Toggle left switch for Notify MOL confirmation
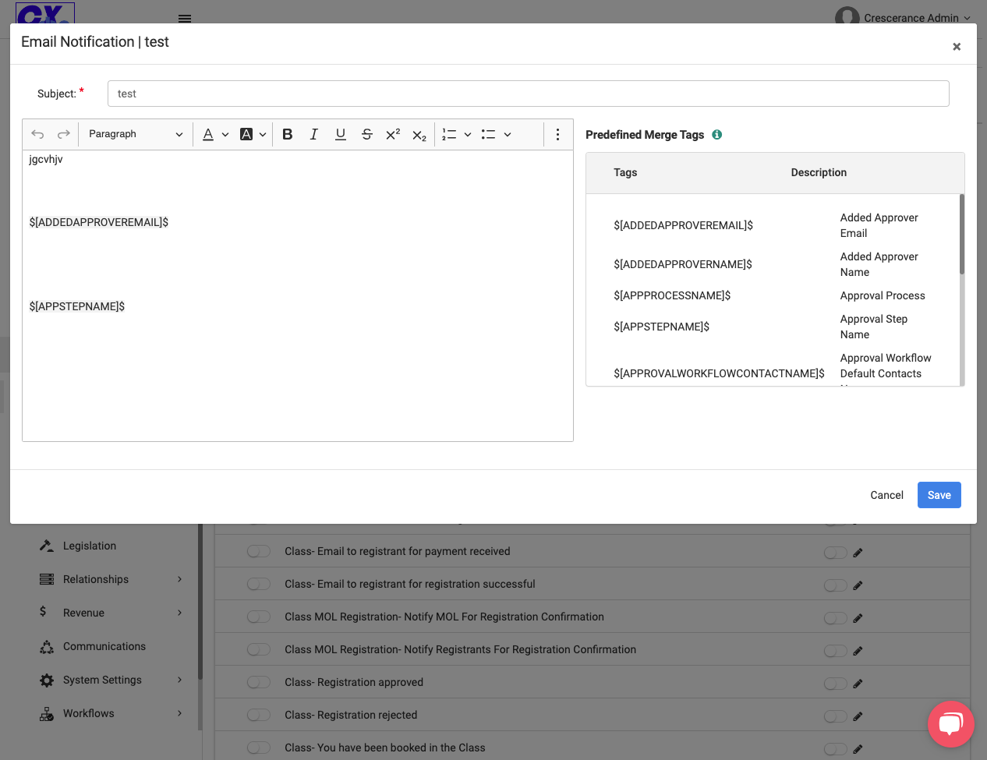This screenshot has height=760, width=987. coord(259,617)
